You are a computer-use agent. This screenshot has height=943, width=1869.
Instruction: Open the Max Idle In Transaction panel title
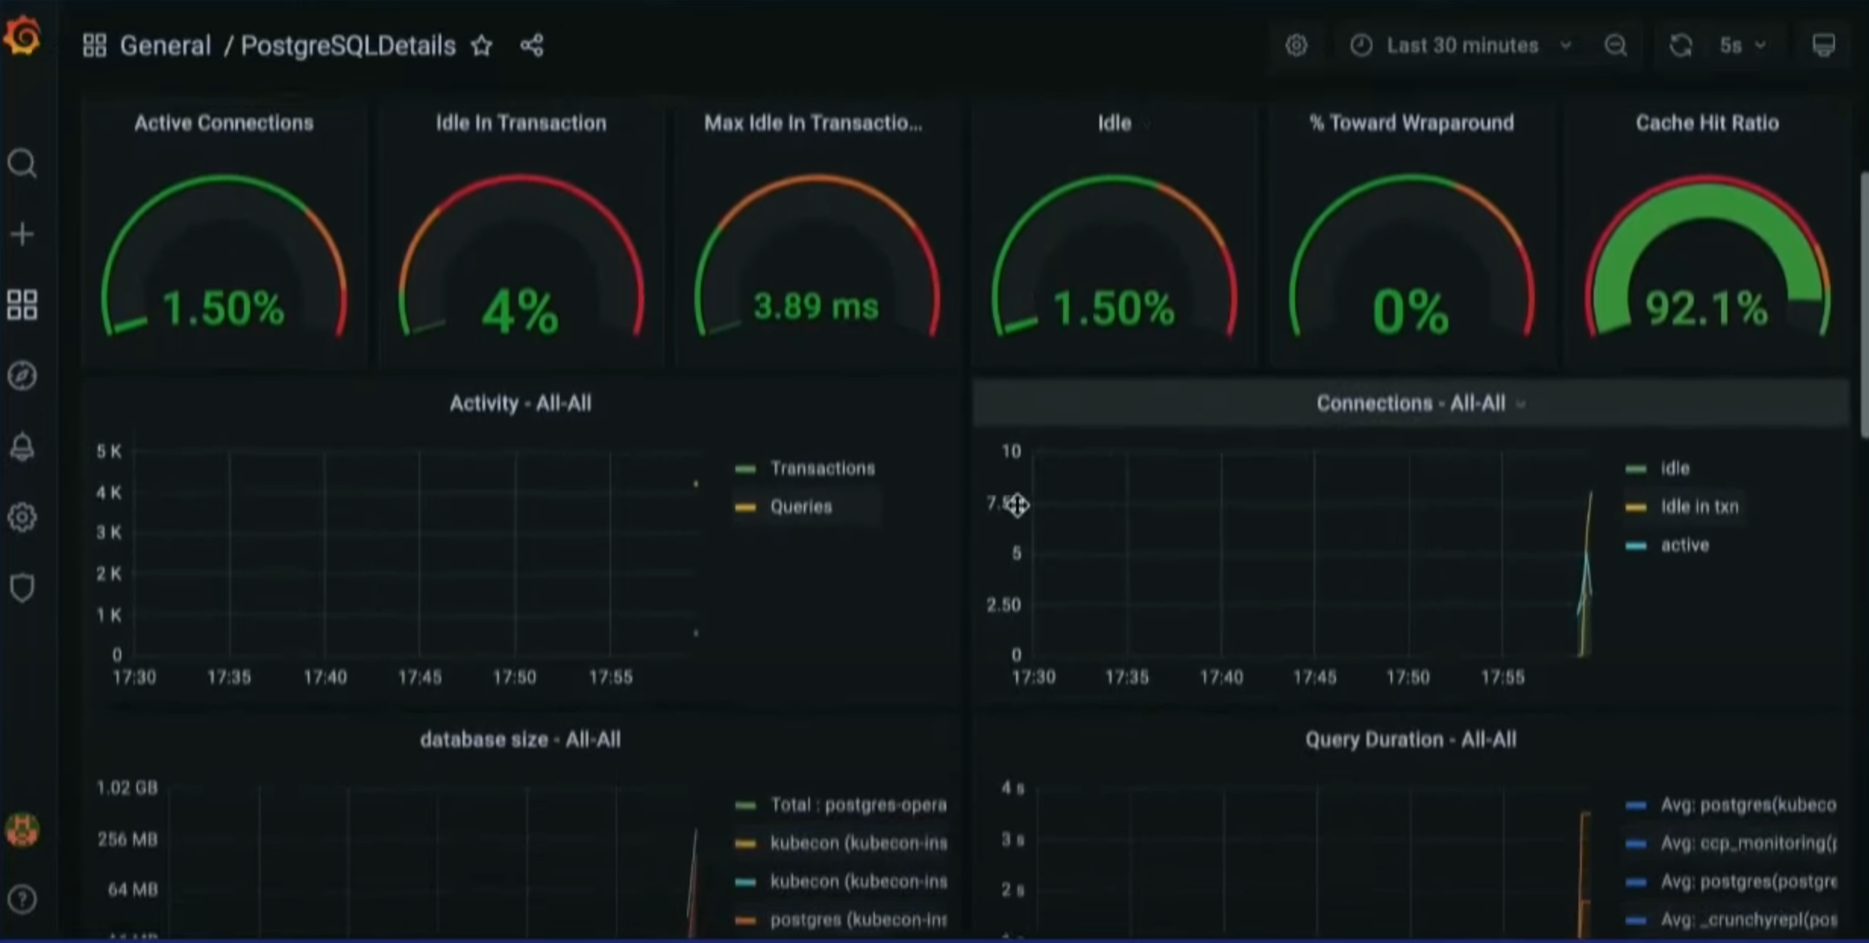point(813,123)
